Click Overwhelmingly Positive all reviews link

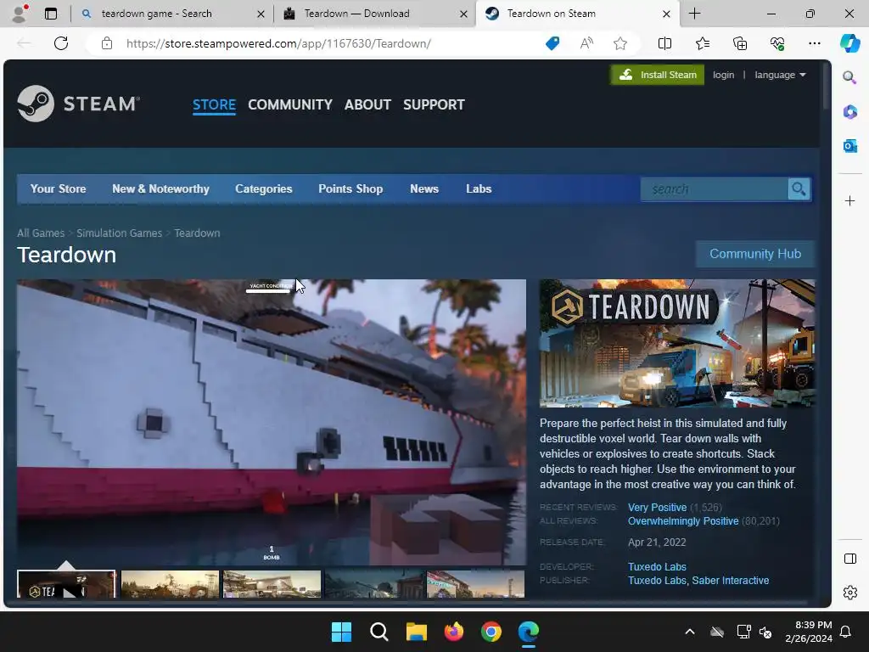tap(683, 521)
